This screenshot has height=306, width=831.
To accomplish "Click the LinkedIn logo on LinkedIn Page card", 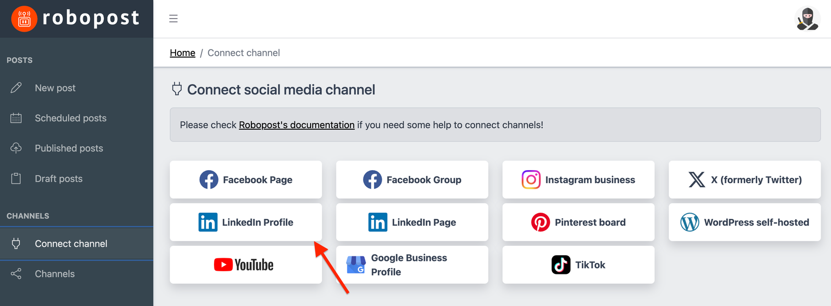I will (x=378, y=222).
